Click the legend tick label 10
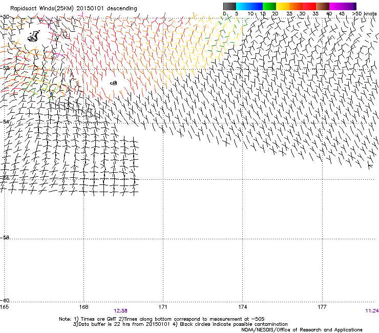 tap(250, 13)
